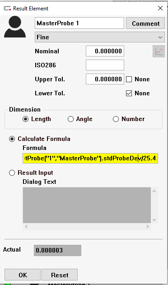Screen dimensions: 168x285
Task: Enable the Calculate Formula option
Action: coord(12,139)
